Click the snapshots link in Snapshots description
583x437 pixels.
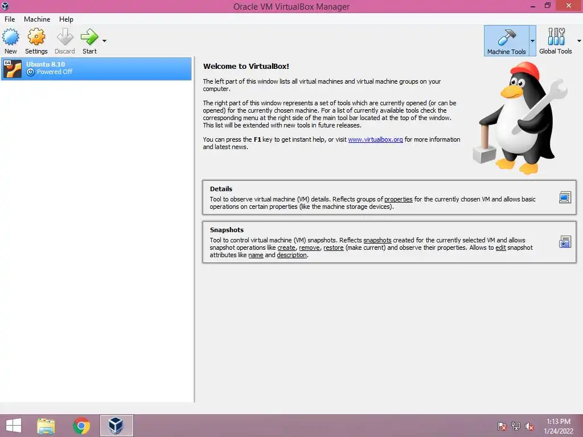tap(377, 240)
